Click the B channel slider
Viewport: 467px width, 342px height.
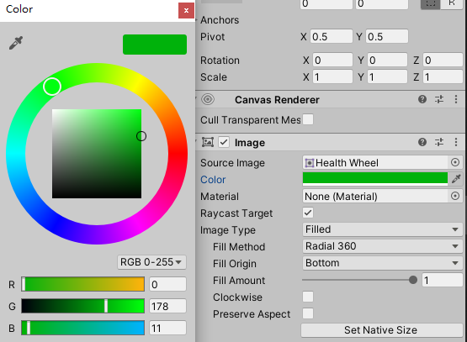click(82, 328)
